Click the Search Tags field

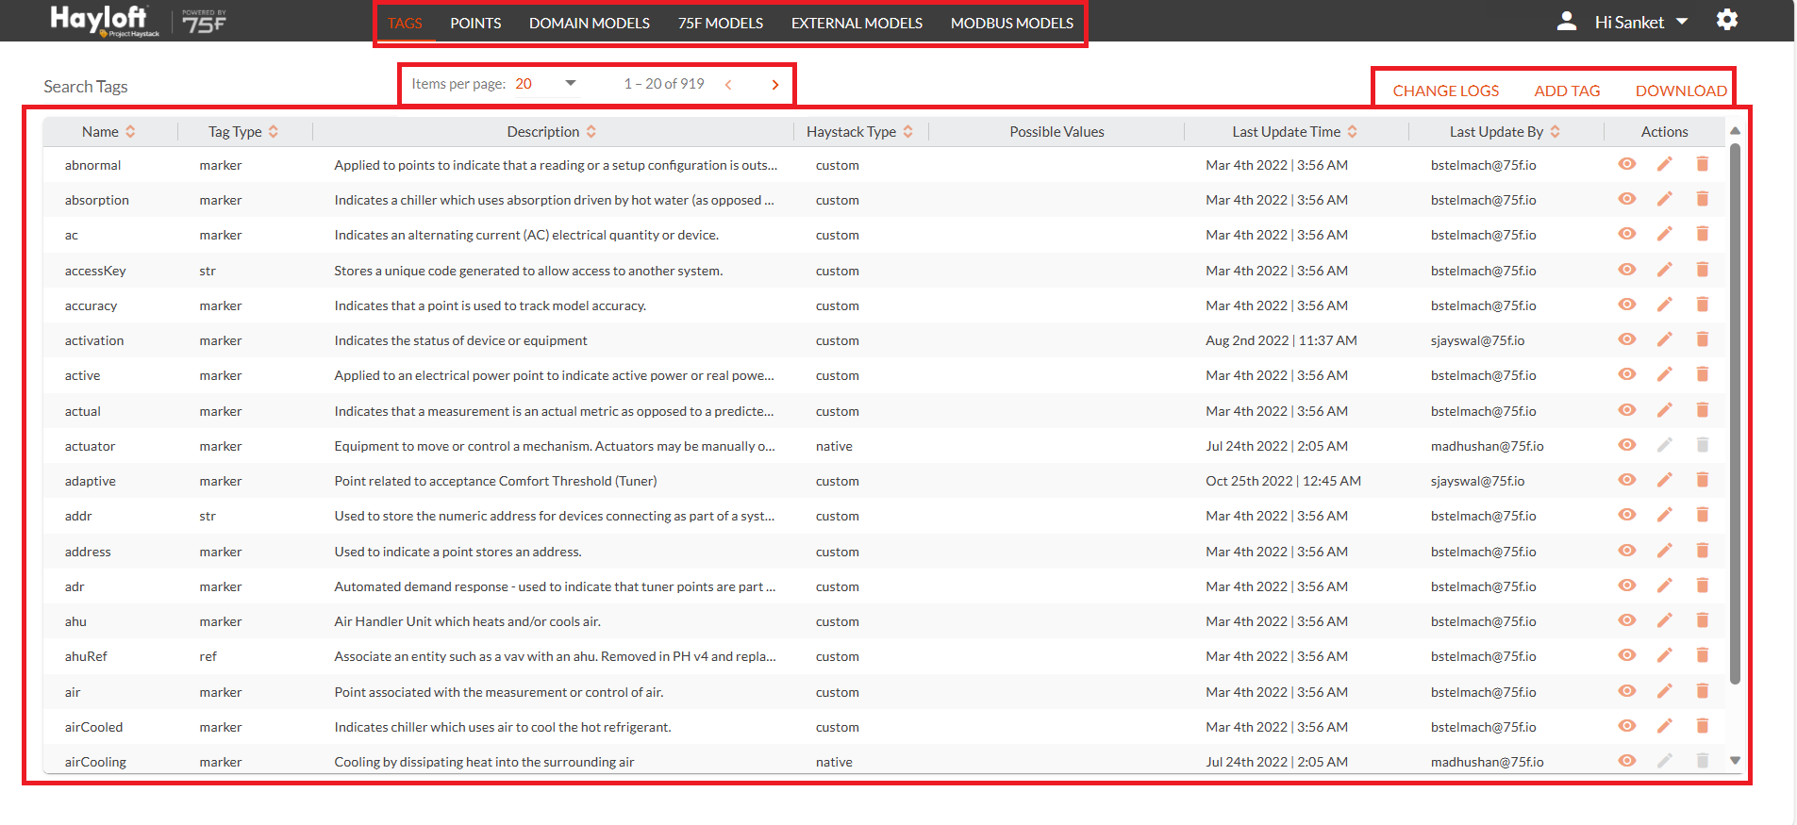click(x=86, y=87)
